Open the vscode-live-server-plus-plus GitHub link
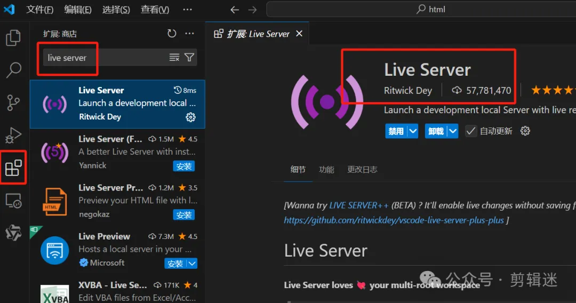This screenshot has height=303, width=576. [x=394, y=220]
